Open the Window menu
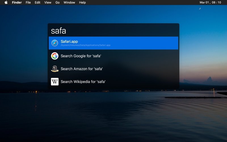Screen dimensions: 227x142 pos(69,3)
